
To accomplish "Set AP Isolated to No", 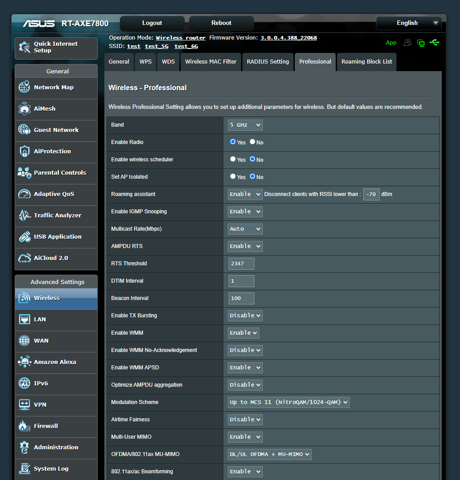I will (x=252, y=176).
